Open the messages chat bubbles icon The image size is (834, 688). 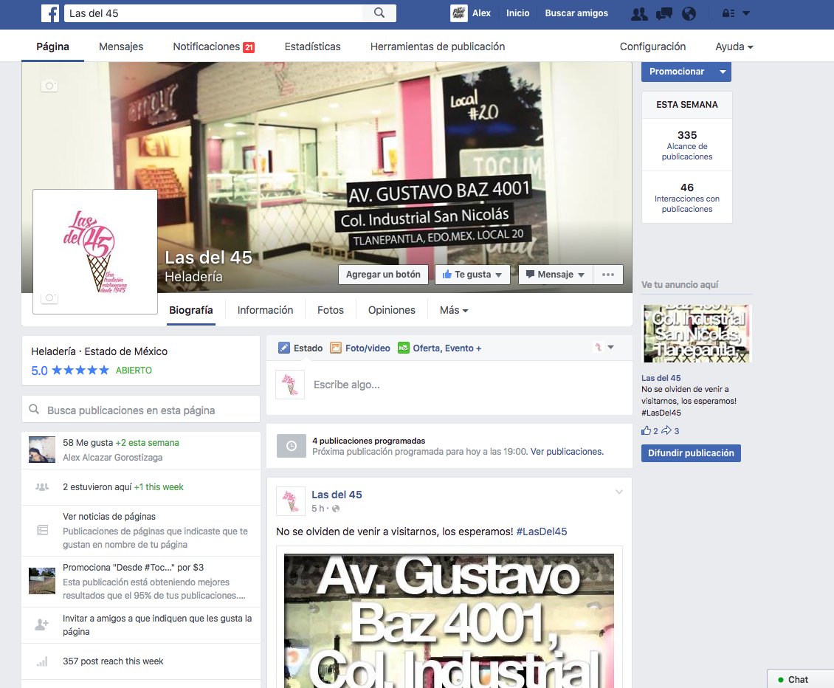tap(664, 14)
